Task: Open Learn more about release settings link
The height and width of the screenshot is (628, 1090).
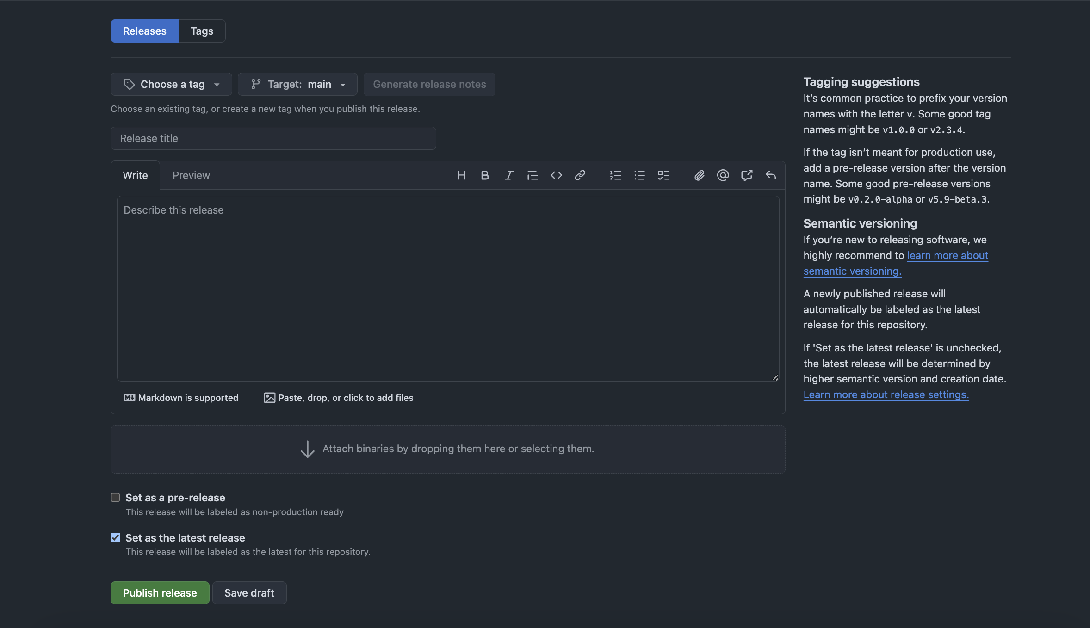Action: pos(886,394)
